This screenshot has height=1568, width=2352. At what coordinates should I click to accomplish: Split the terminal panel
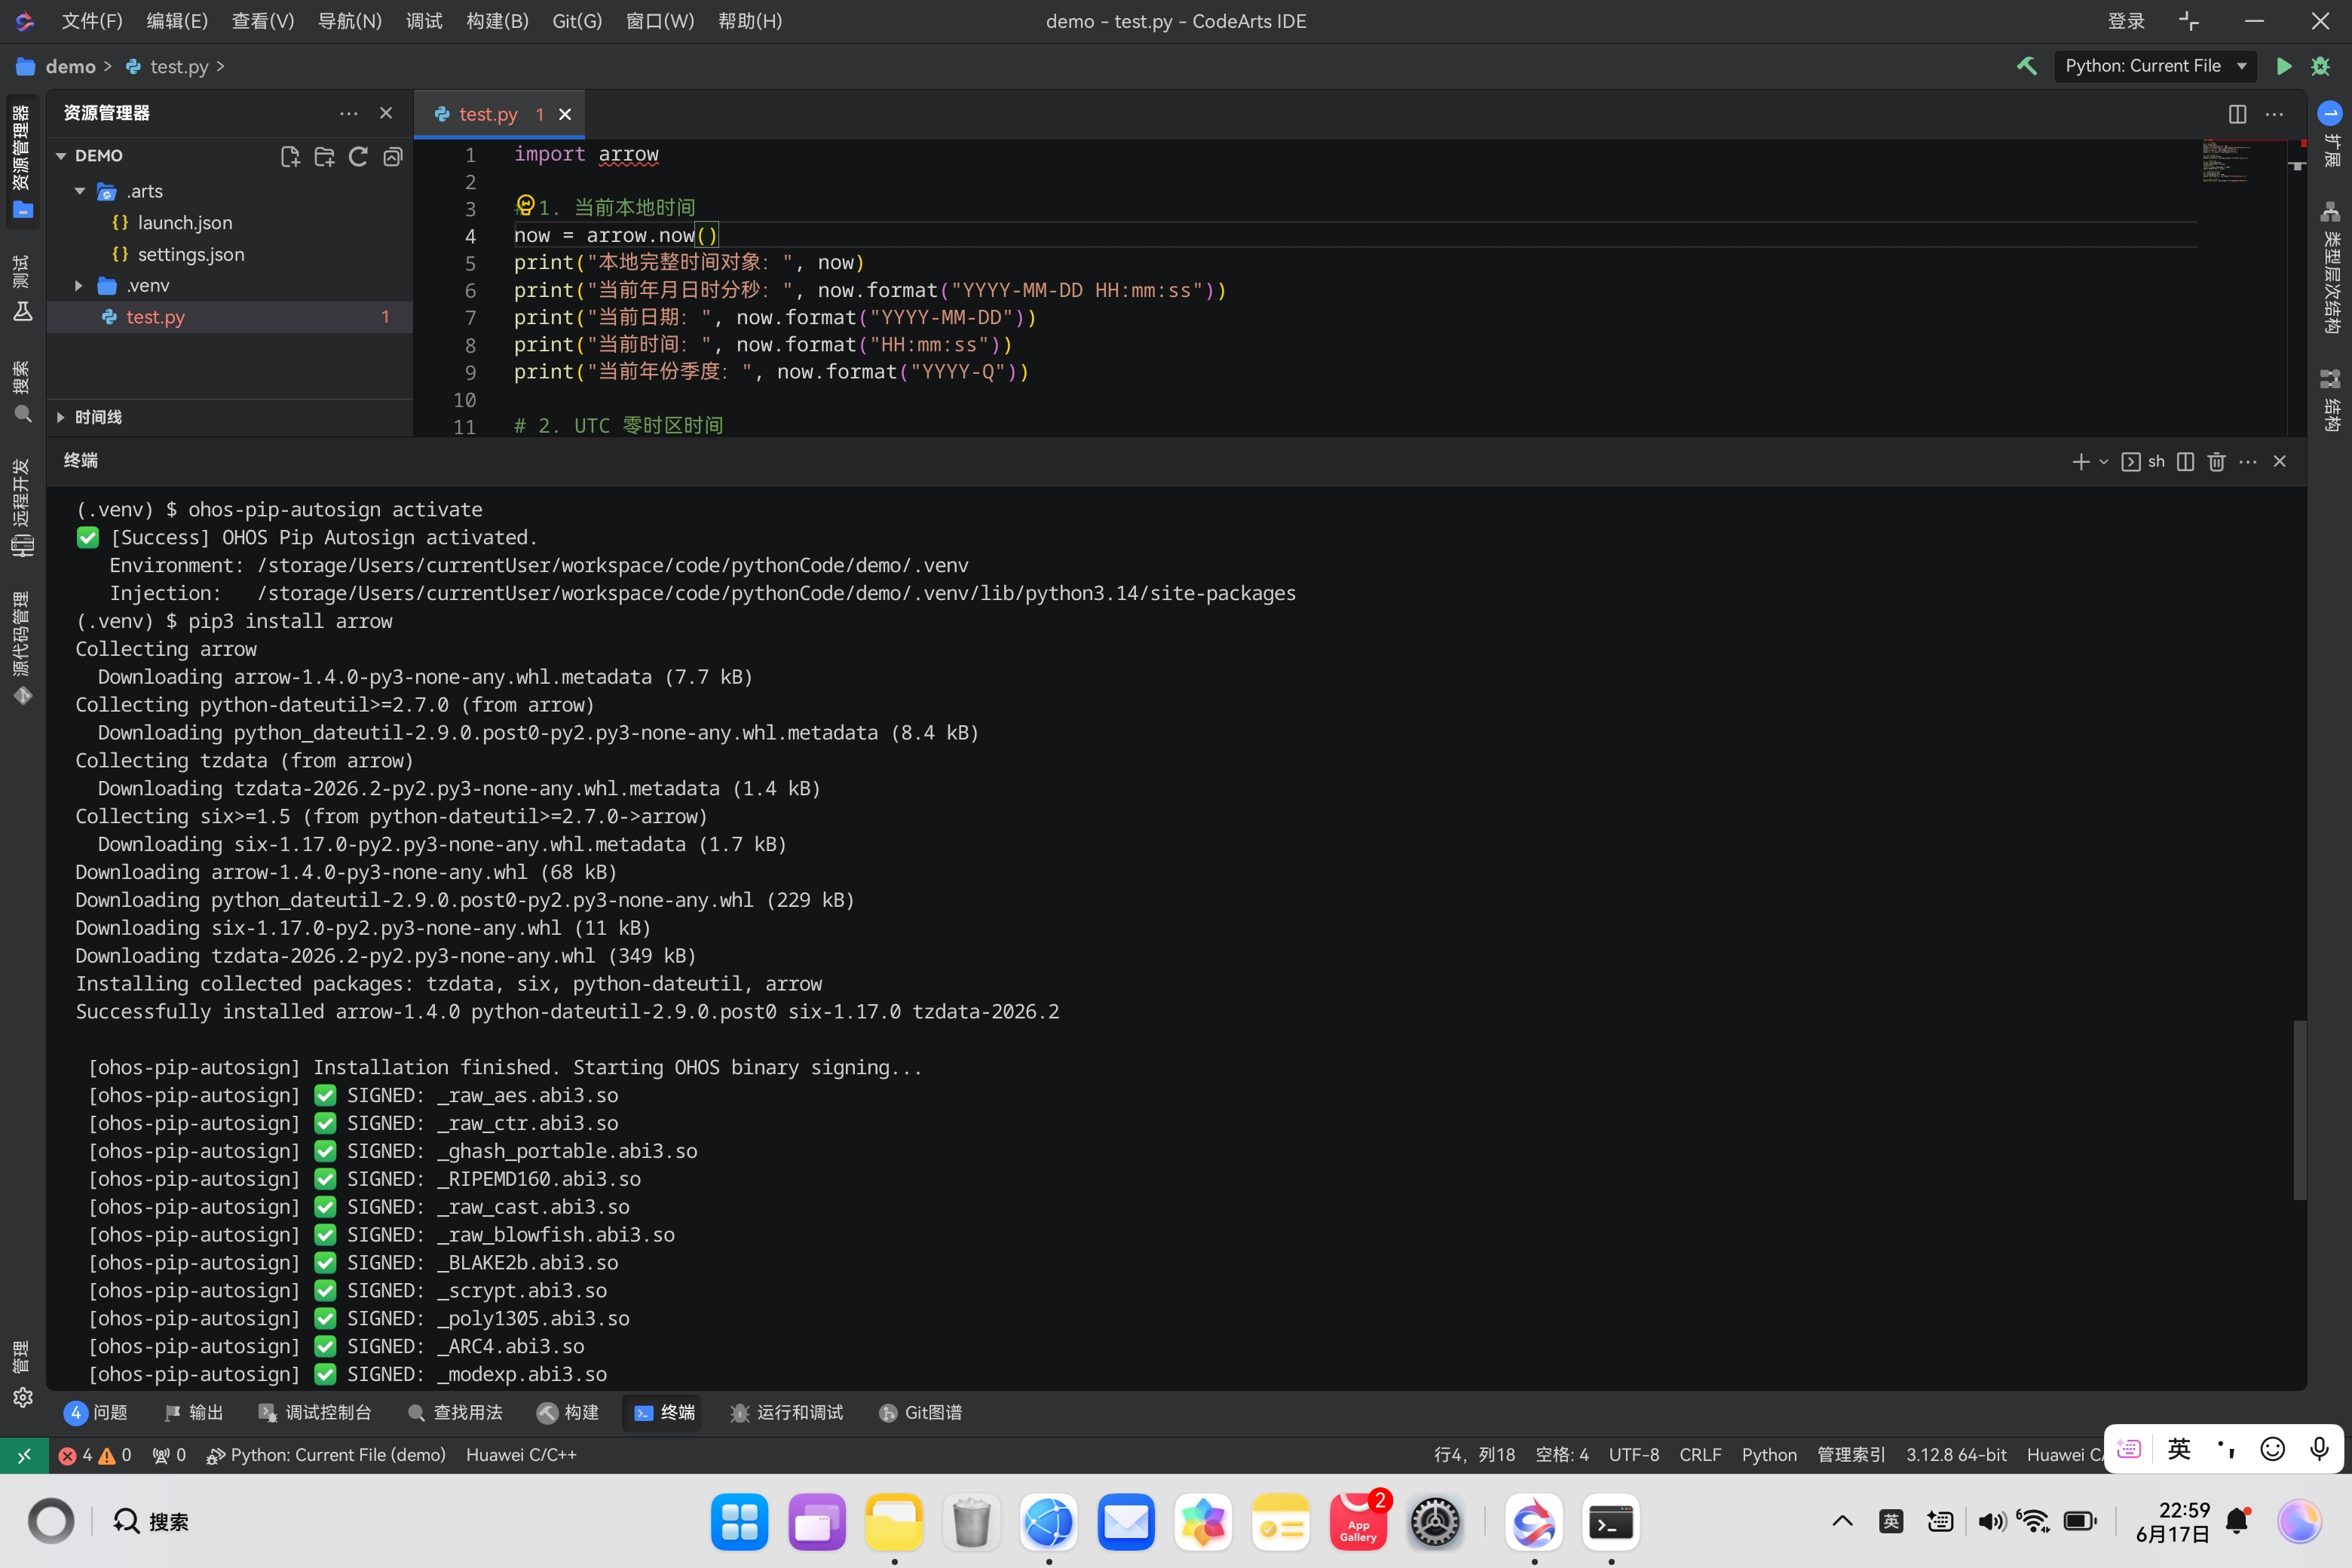[2185, 461]
